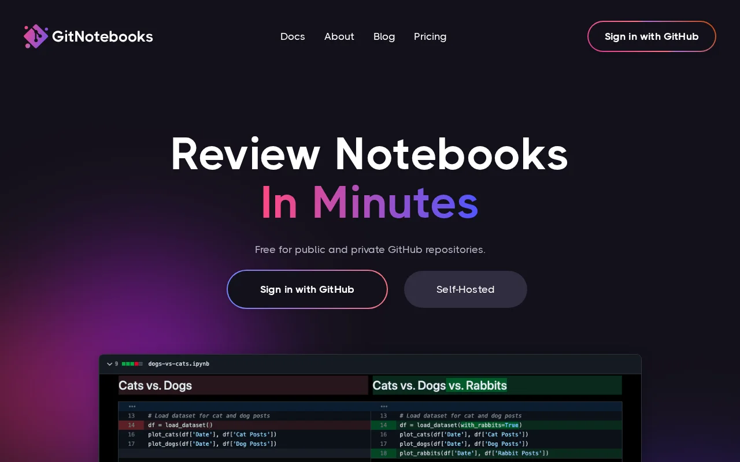Click "Free for public and private GitHub repositories."
Viewport: 740px width, 462px height.
(x=370, y=249)
